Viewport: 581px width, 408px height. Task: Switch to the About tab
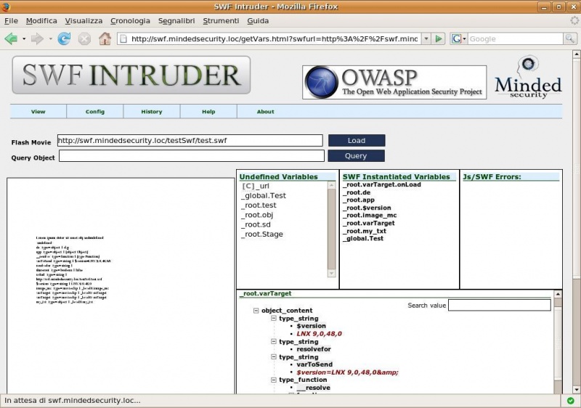point(265,112)
